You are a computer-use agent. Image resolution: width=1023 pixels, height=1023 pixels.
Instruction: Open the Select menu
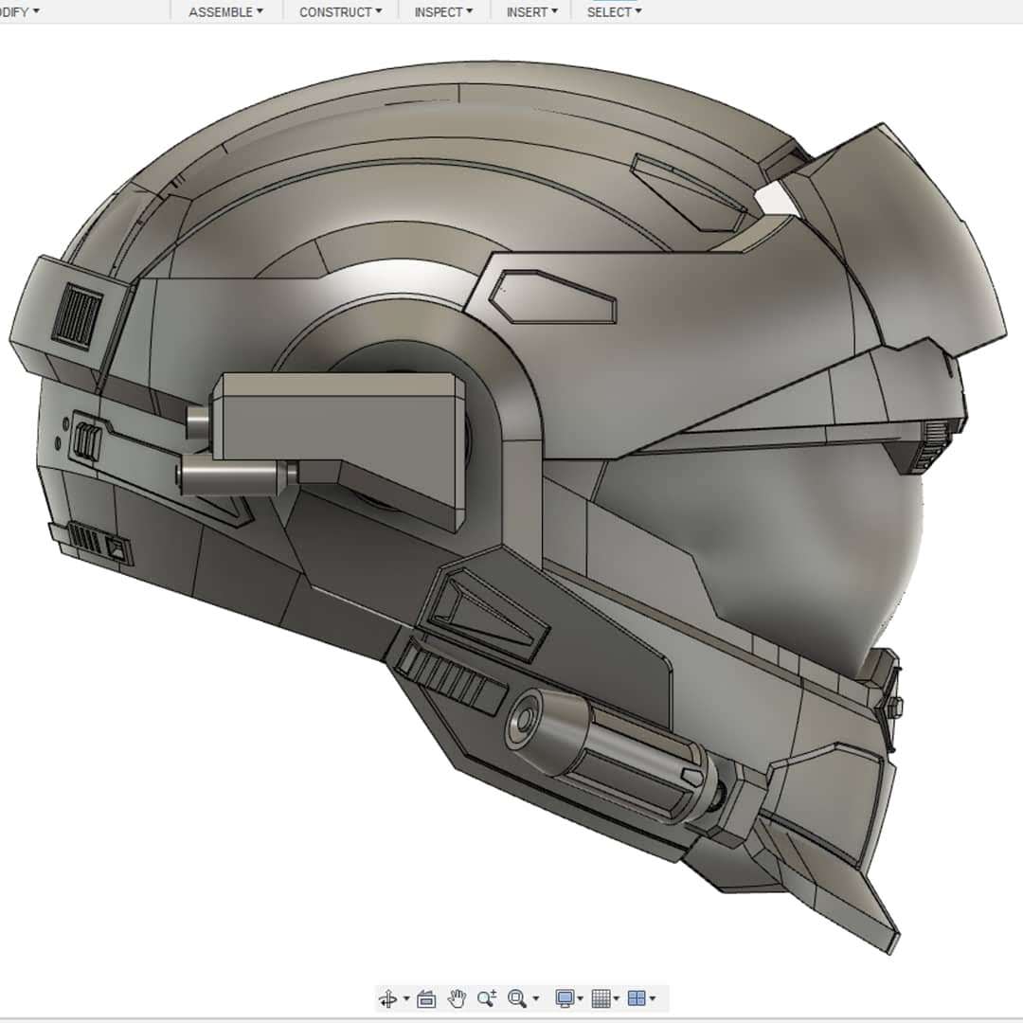614,11
